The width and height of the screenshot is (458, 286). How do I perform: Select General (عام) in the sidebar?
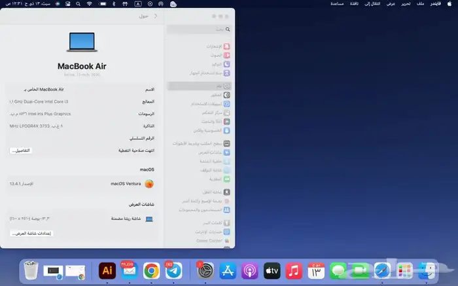pos(199,86)
